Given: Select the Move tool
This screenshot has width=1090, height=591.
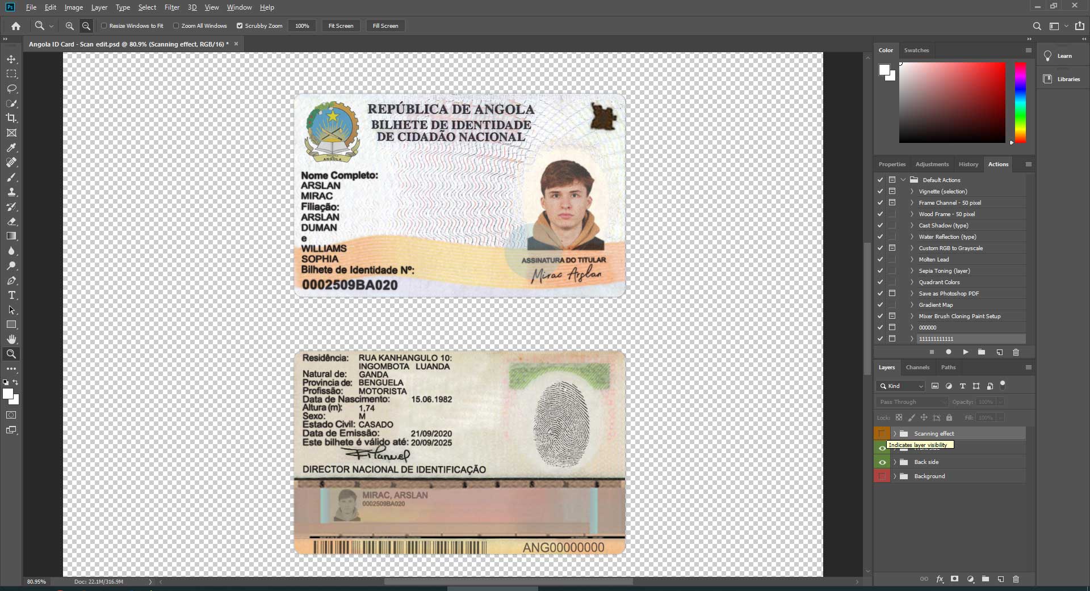Looking at the screenshot, I should 11,59.
